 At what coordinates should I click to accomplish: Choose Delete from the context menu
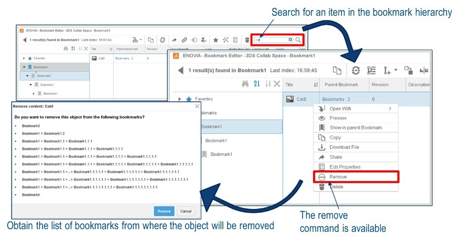356,187
